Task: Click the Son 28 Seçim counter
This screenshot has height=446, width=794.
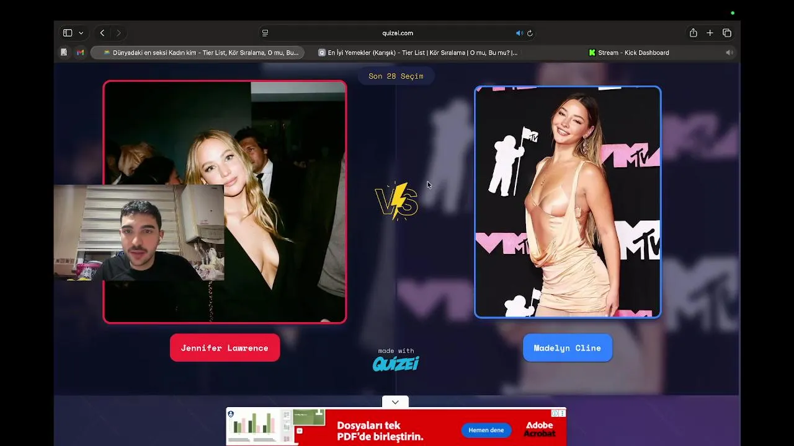Action: coord(396,76)
